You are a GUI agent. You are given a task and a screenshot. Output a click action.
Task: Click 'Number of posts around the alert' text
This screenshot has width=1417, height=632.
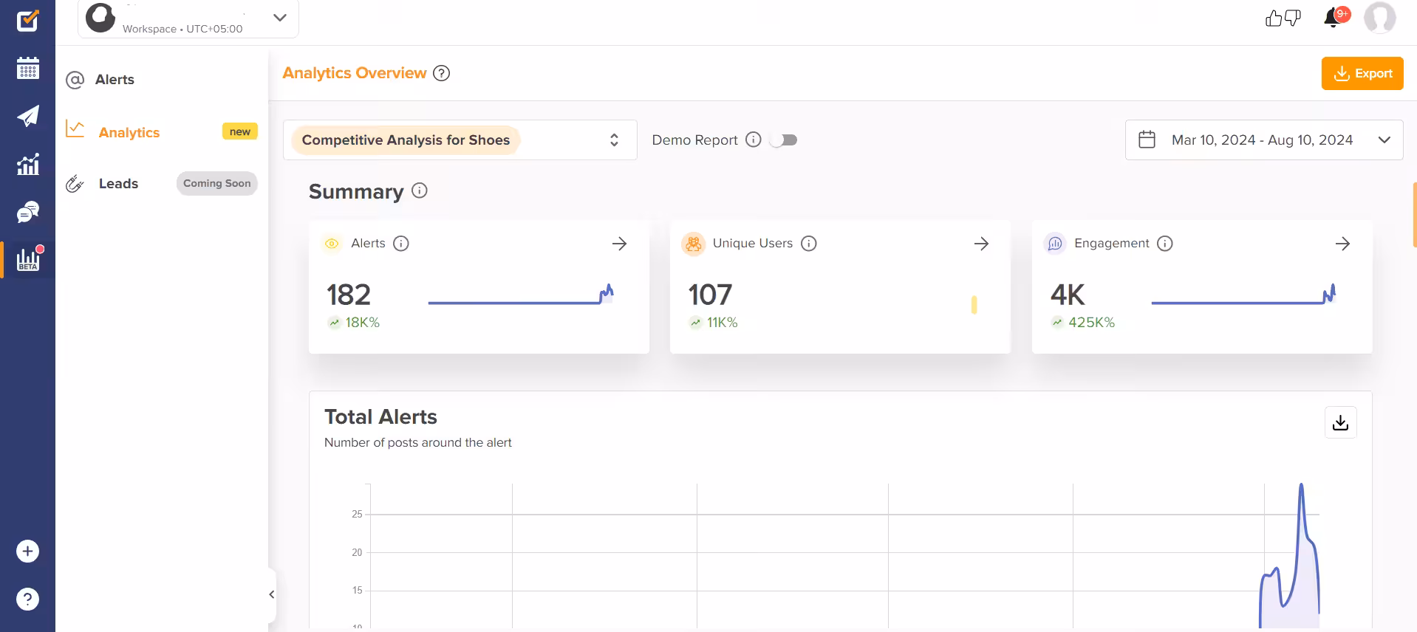click(417, 442)
